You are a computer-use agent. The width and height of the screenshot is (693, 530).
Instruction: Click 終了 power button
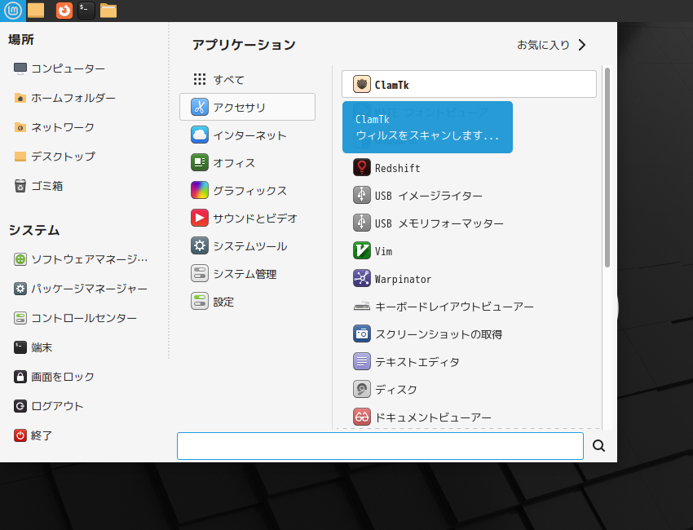[33, 435]
